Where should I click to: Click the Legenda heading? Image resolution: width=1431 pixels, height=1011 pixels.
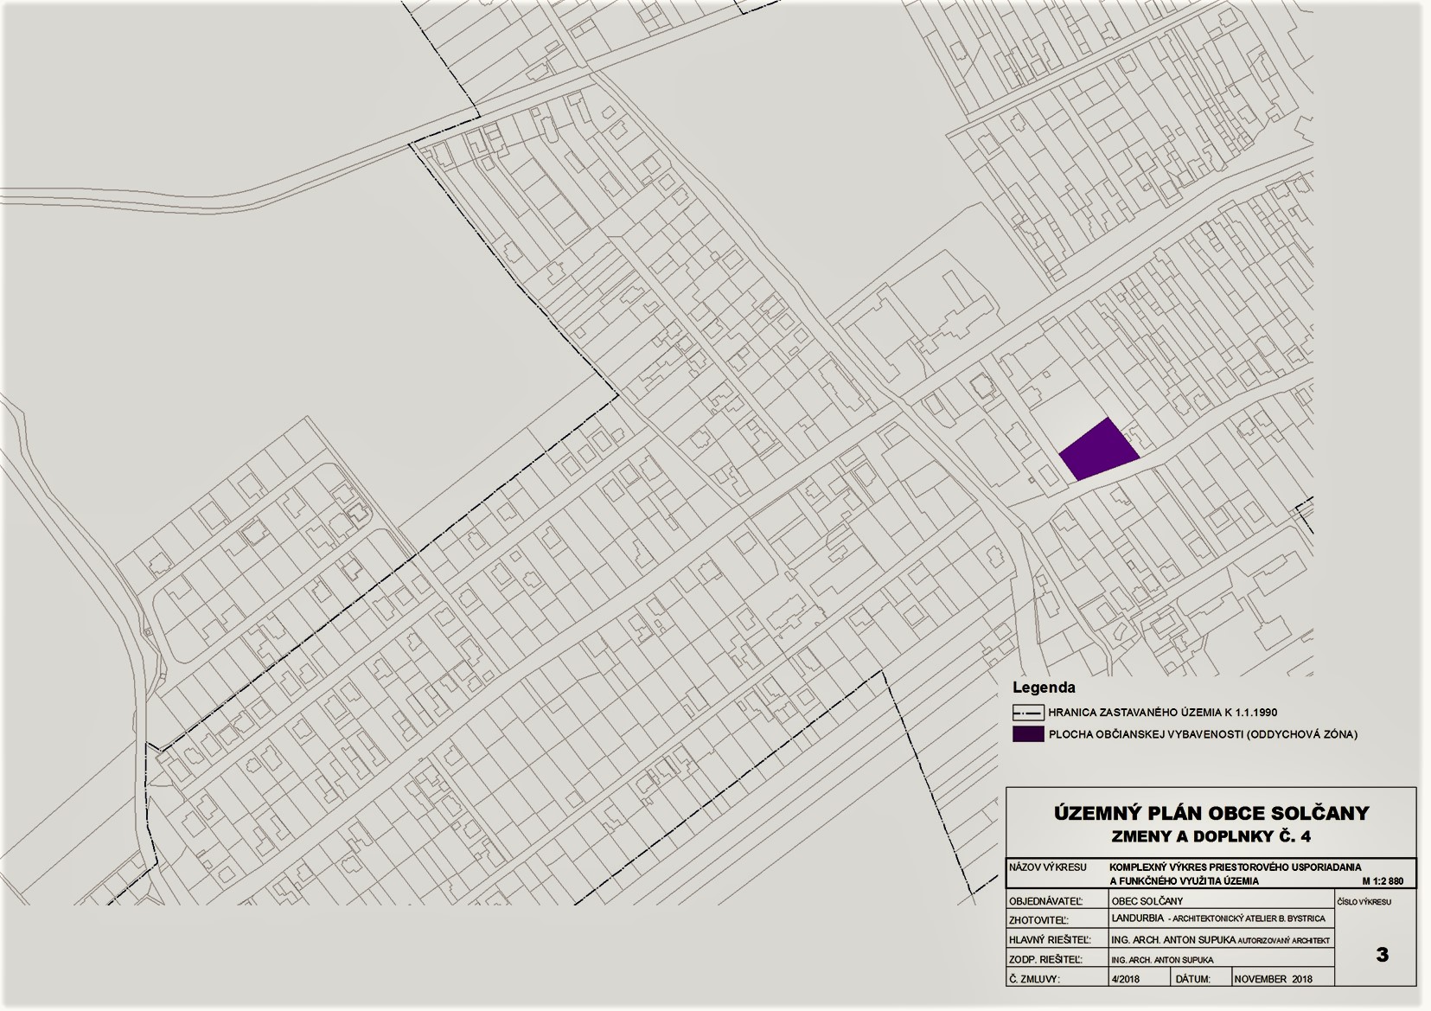pos(1044,688)
